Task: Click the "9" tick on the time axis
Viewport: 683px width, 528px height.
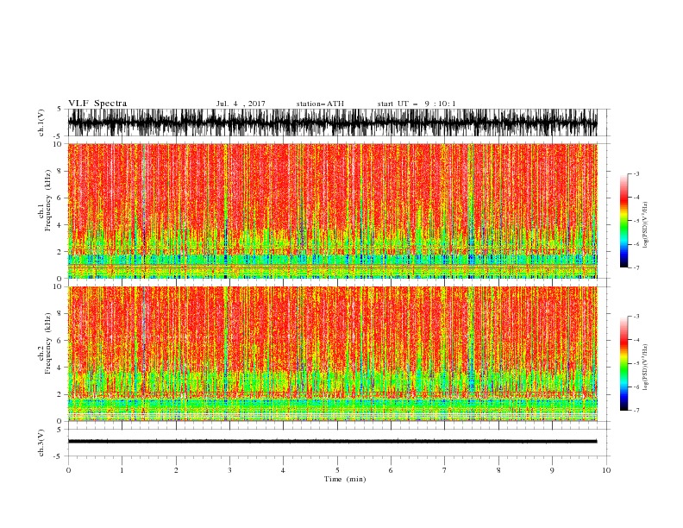Action: (x=552, y=470)
